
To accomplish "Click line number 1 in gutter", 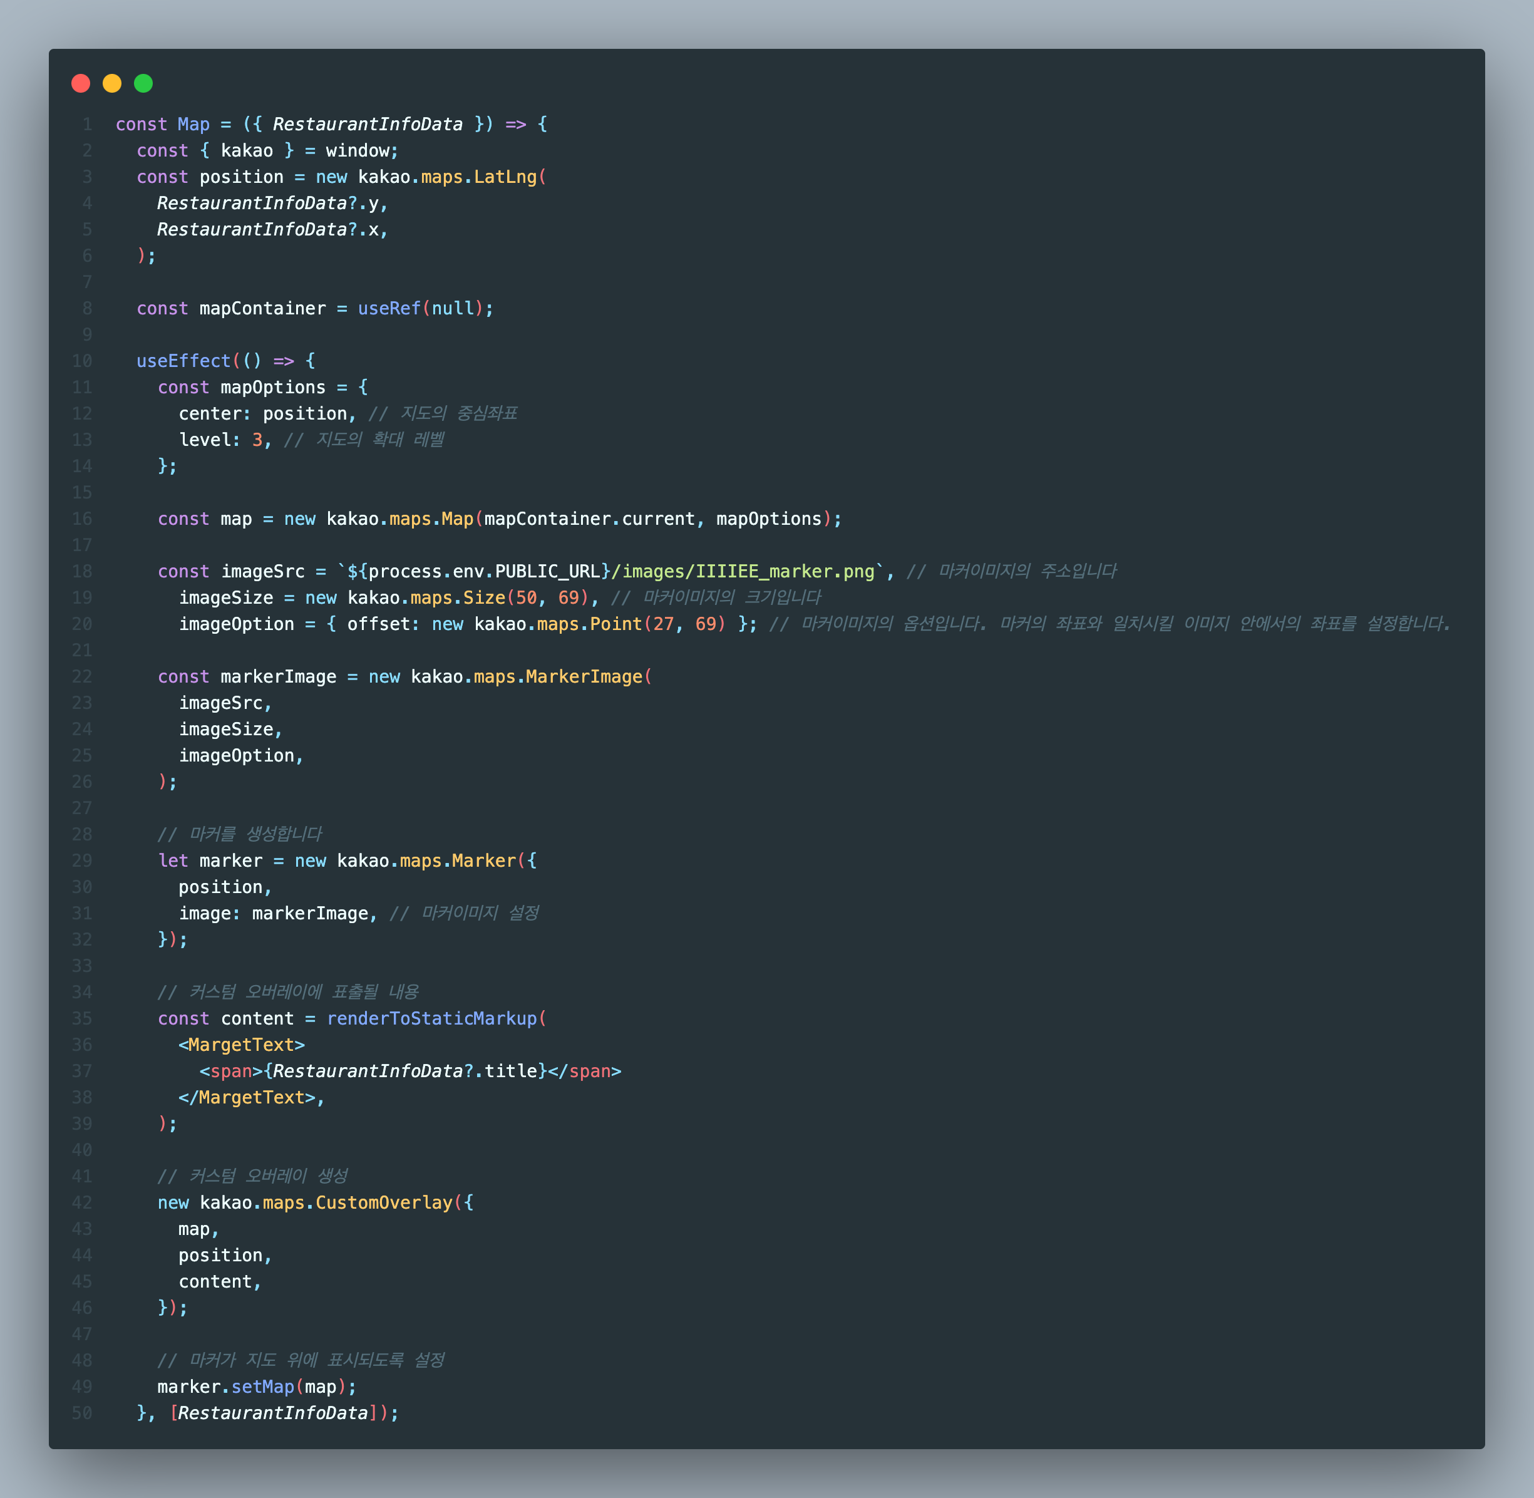I will 87,124.
